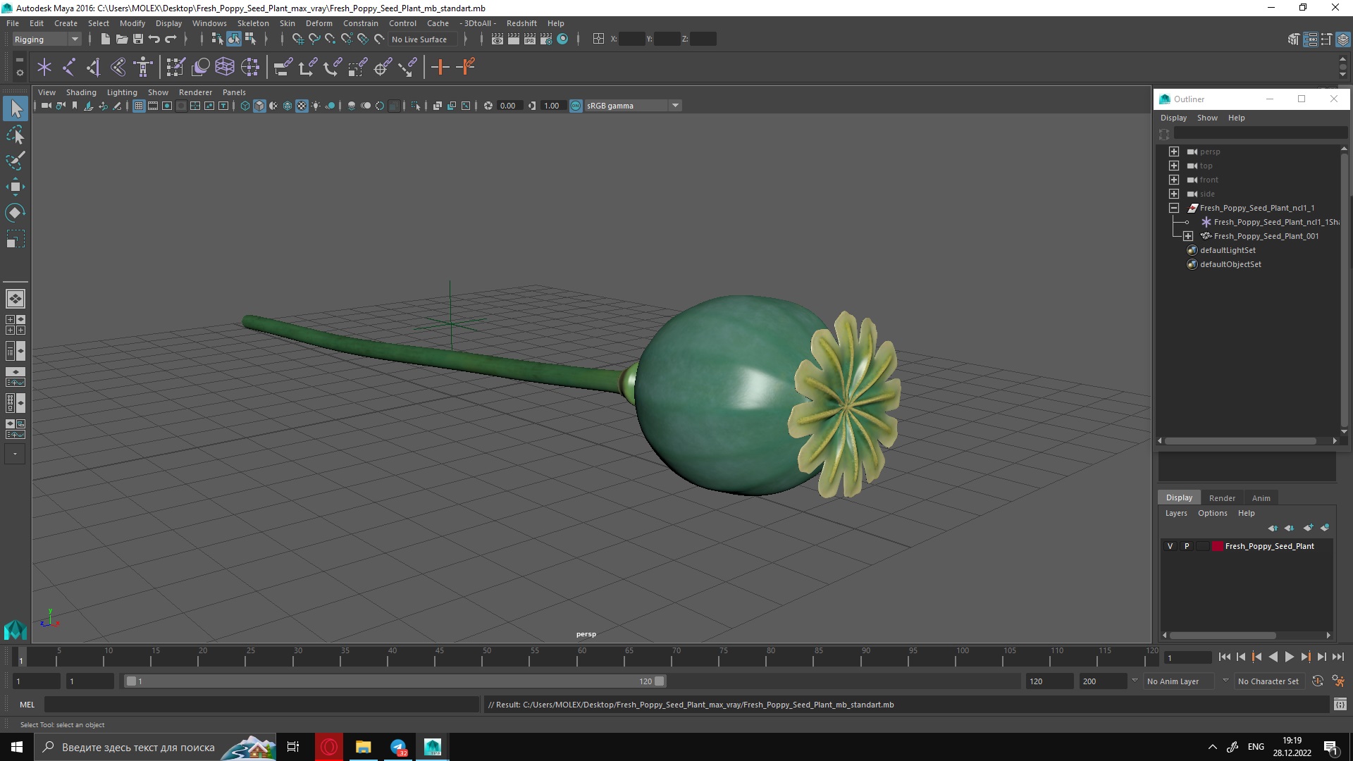Open the HumanIK character shelf icon
Image resolution: width=1353 pixels, height=761 pixels.
point(143,68)
